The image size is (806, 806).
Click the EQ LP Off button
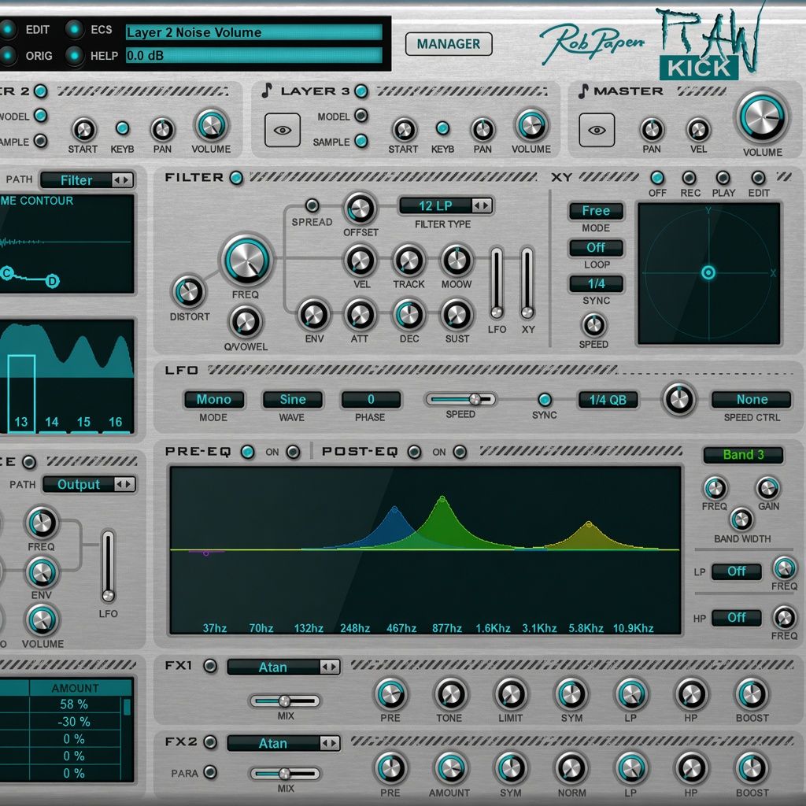pos(736,571)
